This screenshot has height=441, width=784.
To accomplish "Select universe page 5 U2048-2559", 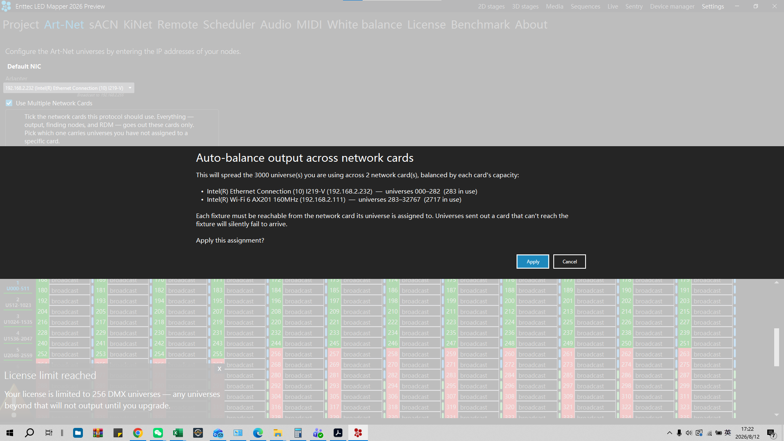I will pos(18,353).
